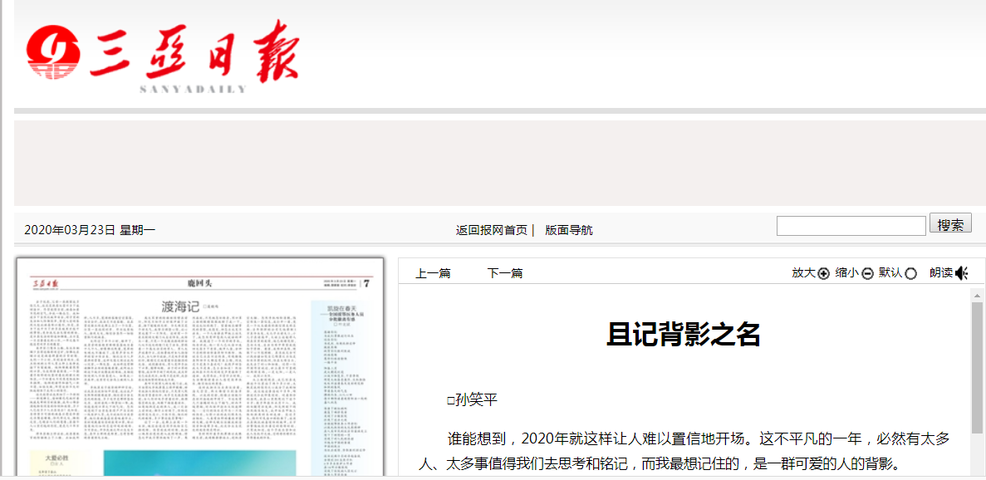Click the article scrollbar up arrow

977,295
